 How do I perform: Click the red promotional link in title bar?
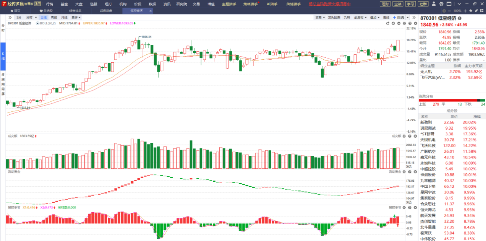click(329, 4)
